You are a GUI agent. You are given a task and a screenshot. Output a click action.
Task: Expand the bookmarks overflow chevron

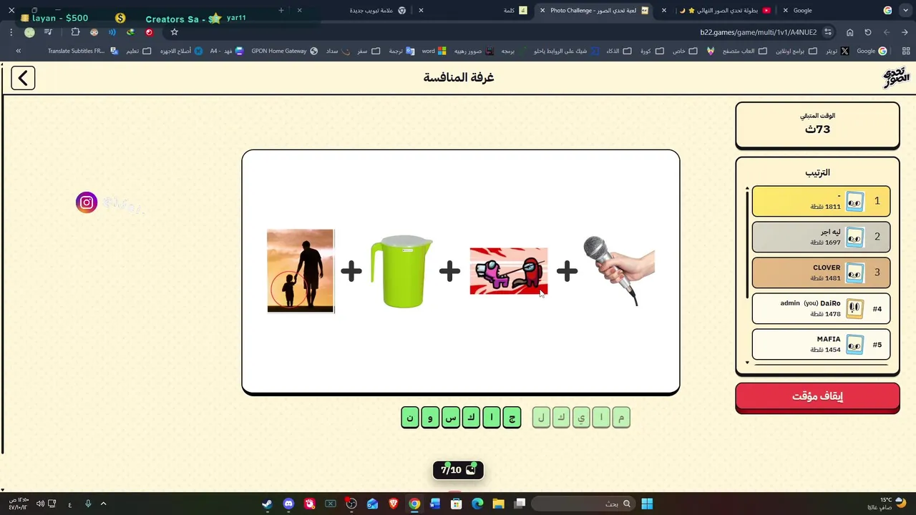coord(18,51)
